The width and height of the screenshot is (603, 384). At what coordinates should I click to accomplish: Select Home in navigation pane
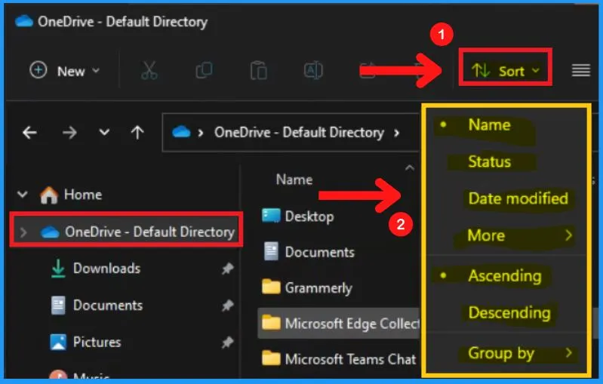(x=83, y=195)
